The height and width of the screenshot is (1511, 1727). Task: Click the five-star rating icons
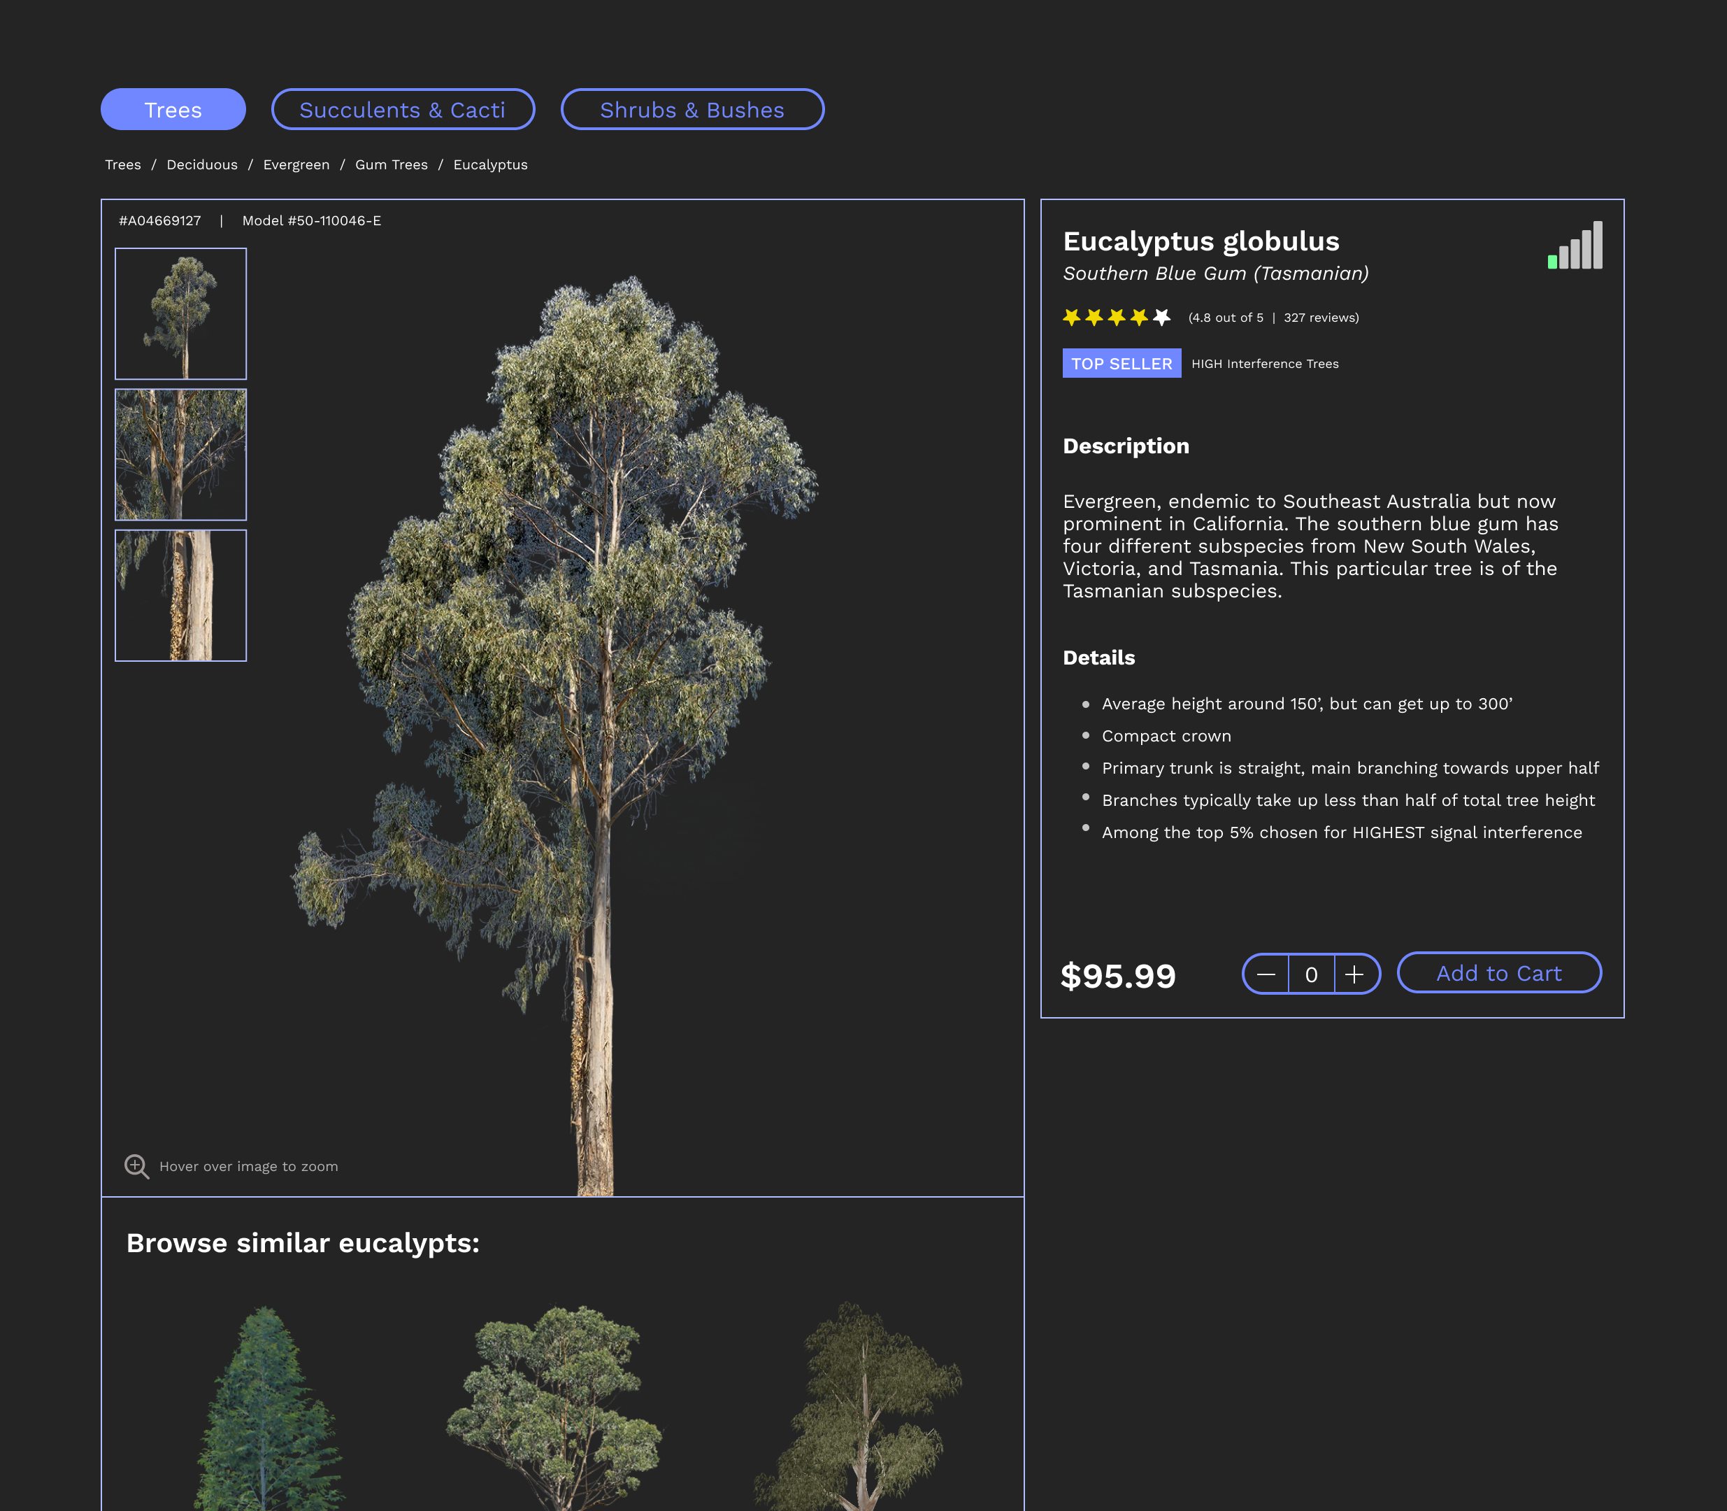(1116, 318)
